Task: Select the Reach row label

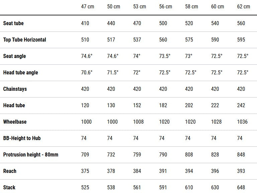Action: pyautogui.click(x=10, y=171)
